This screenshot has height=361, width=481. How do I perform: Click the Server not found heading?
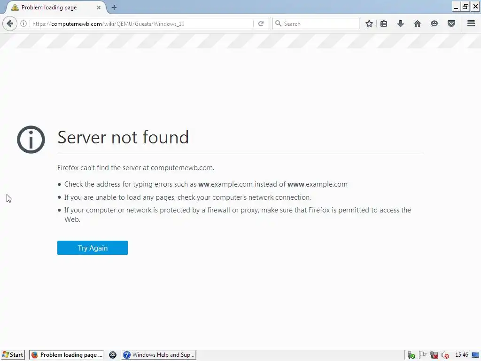coord(123,137)
